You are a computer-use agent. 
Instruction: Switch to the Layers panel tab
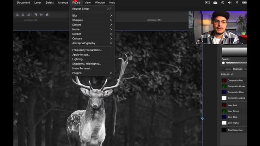(227, 69)
